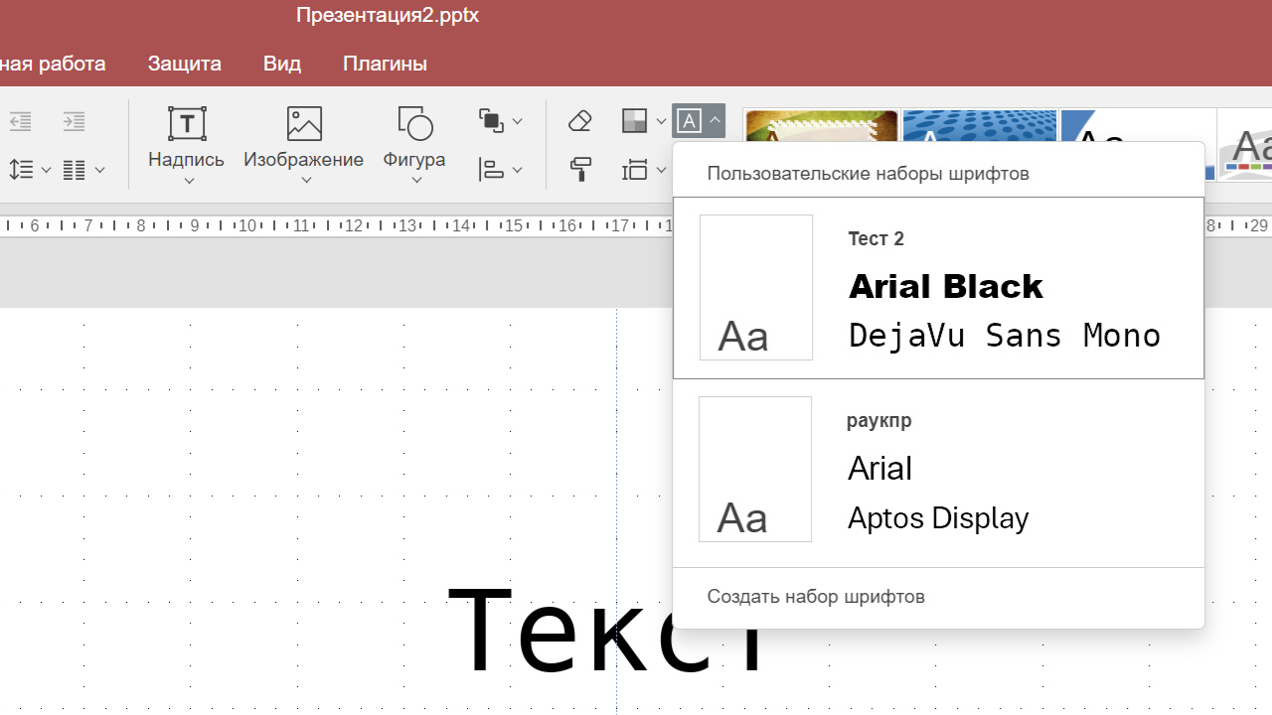Open the text columns dropdown
Viewport: 1272px width, 715px height.
click(x=83, y=170)
